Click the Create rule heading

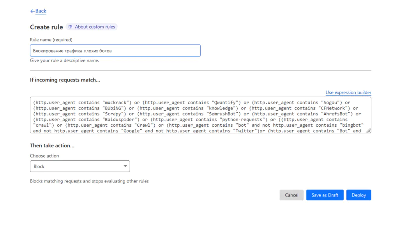(46, 27)
